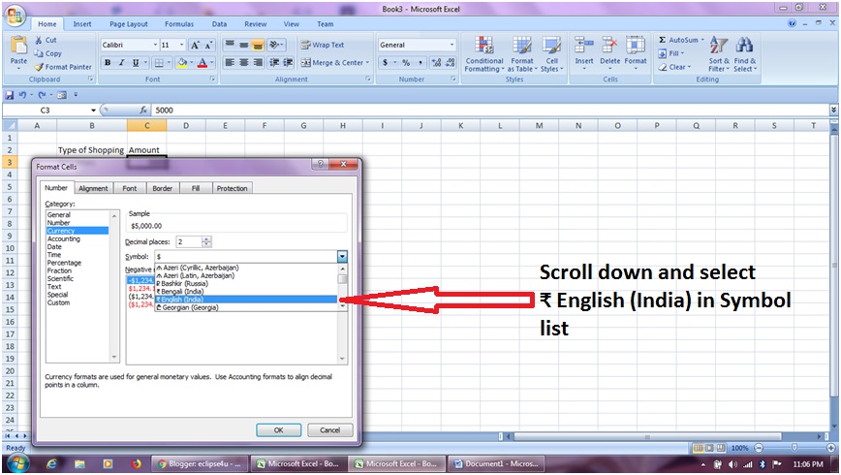Open Firefox from the taskbar
This screenshot has height=475, width=841.
pyautogui.click(x=137, y=463)
